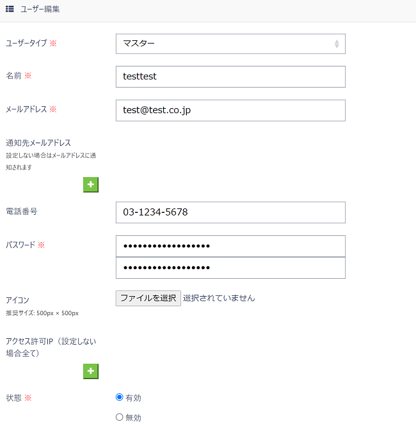Add an アクセス許可IP entry with the plus
The height and width of the screenshot is (429, 416).
click(90, 371)
